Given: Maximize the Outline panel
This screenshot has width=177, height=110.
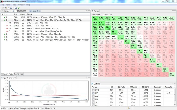Looking at the screenshot, I should coord(175,83).
